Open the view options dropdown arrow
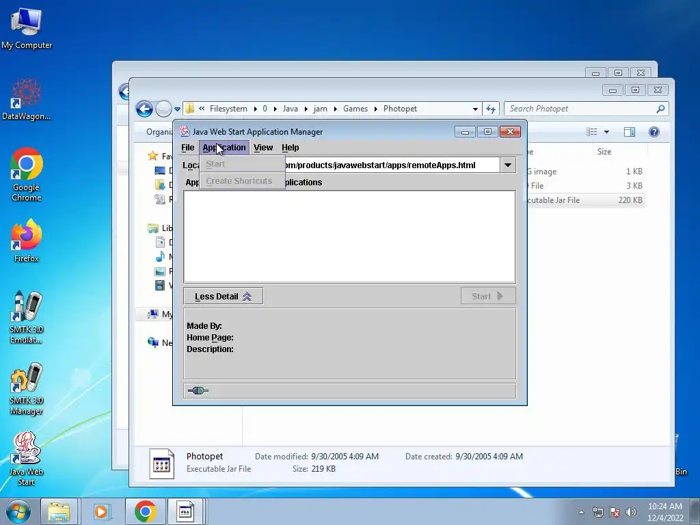Screen dimensions: 700x525 [607, 132]
